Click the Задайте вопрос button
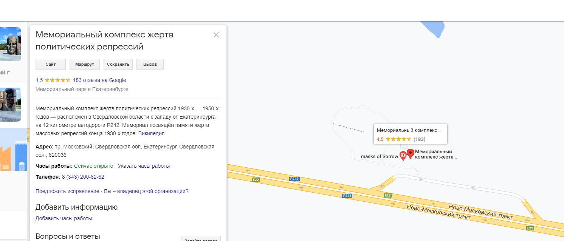This screenshot has width=564, height=241. [201, 239]
